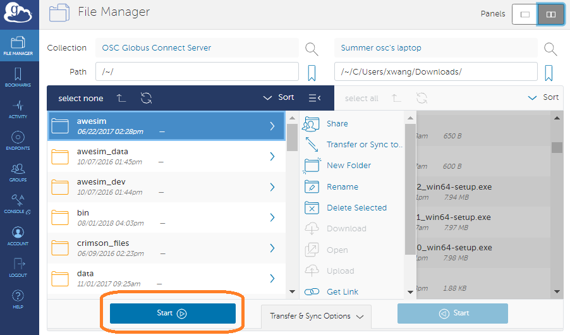
Task: Click the Globus cloud logo
Action: 18,13
